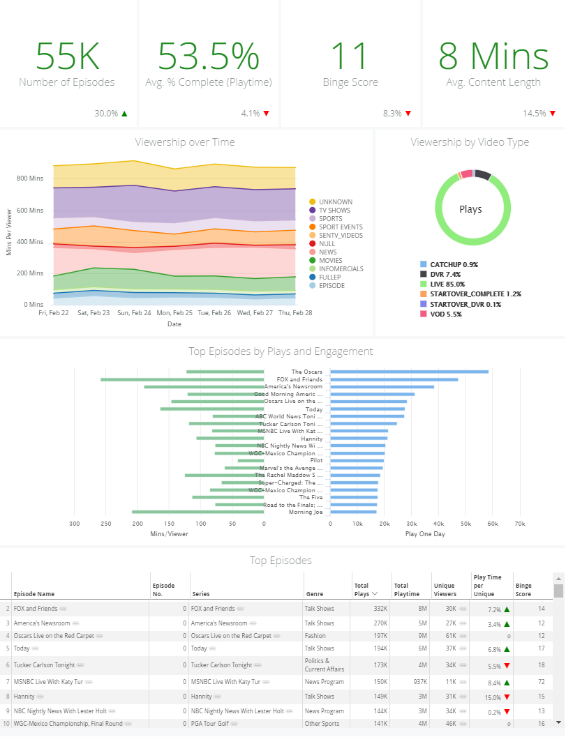Sort by Total Plays descending chevron
The height and width of the screenshot is (737, 566).
click(x=375, y=594)
